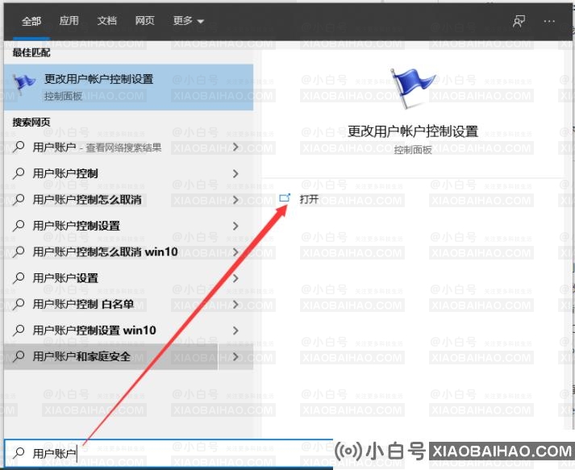Open the three-dots options menu

549,21
